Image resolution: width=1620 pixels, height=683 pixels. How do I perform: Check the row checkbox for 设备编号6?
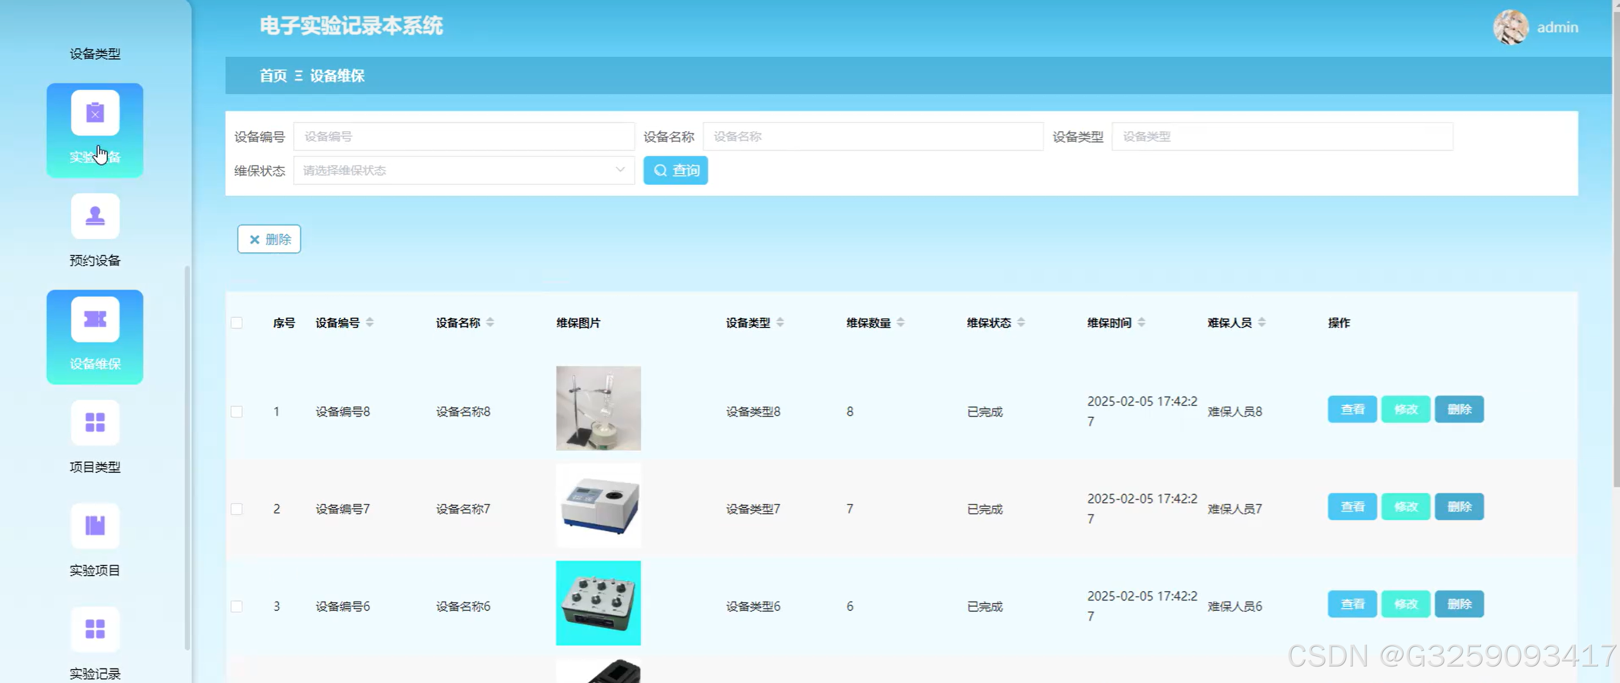pos(236,606)
